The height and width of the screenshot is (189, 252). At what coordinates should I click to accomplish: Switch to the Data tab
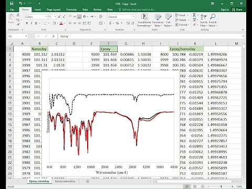[85, 9]
